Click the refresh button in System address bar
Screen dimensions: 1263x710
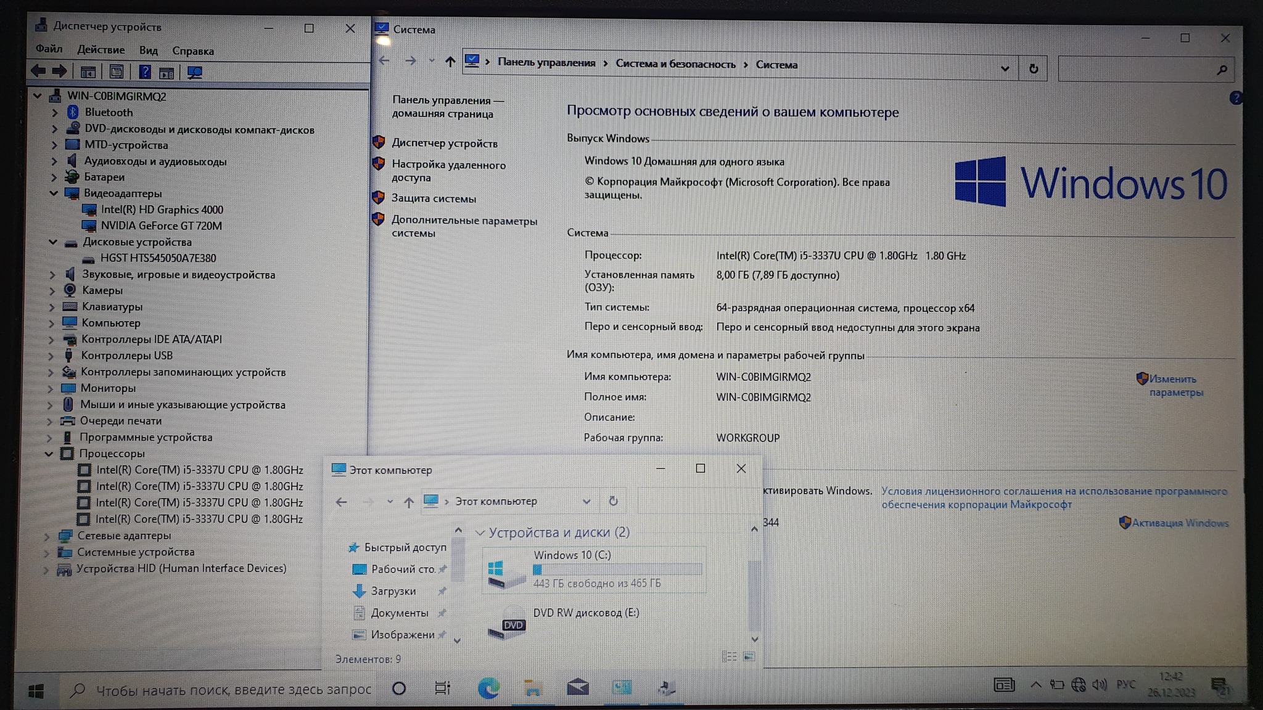click(1034, 69)
